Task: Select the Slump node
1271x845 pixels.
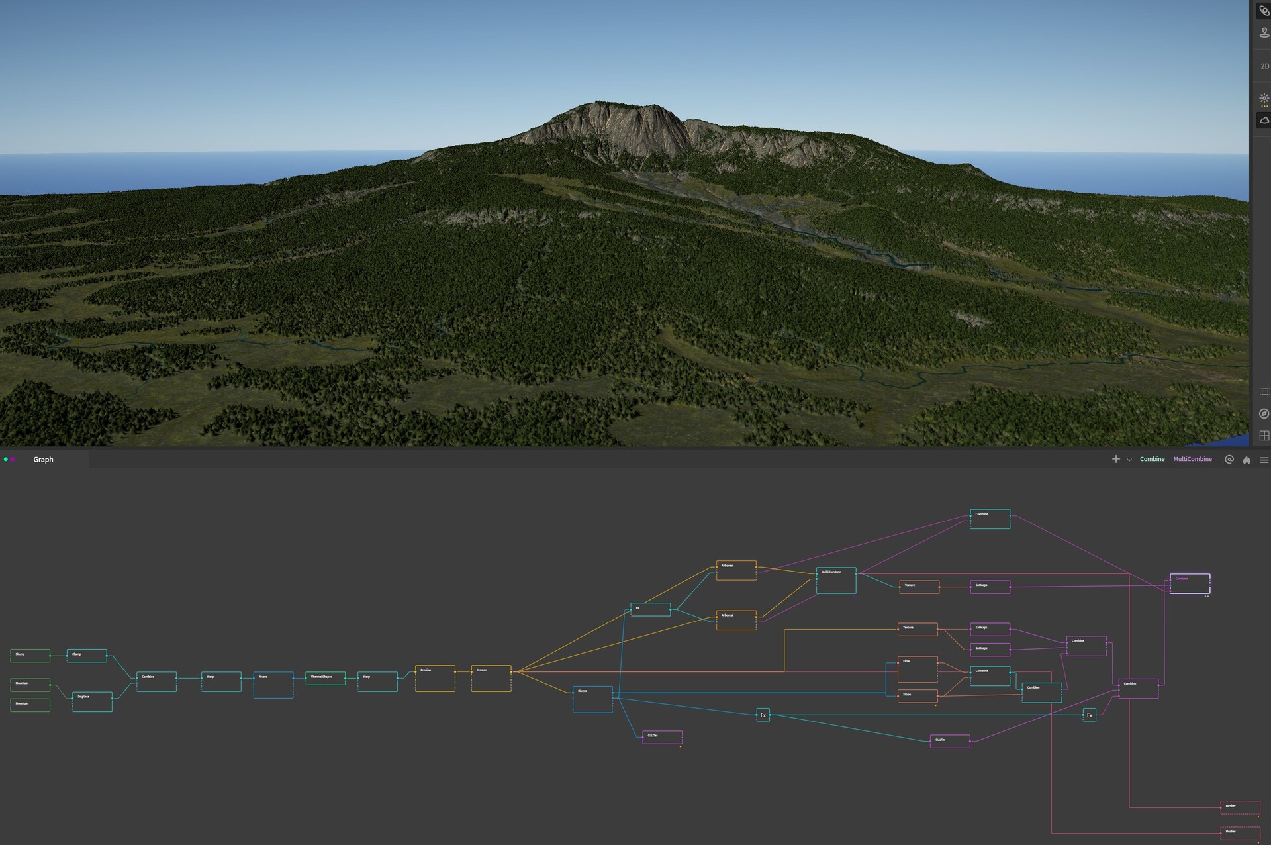Action: coord(30,656)
